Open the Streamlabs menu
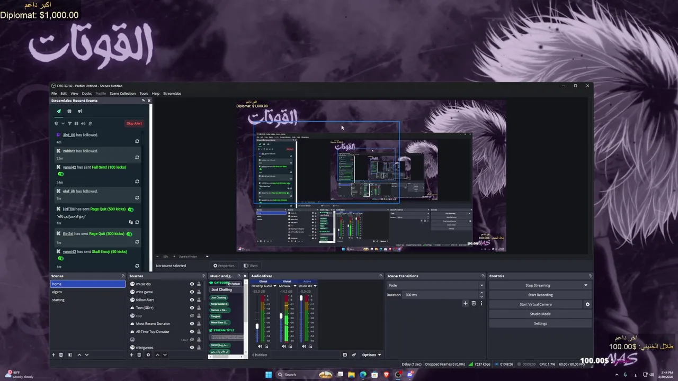Screen dimensions: 678x381 click(172, 94)
